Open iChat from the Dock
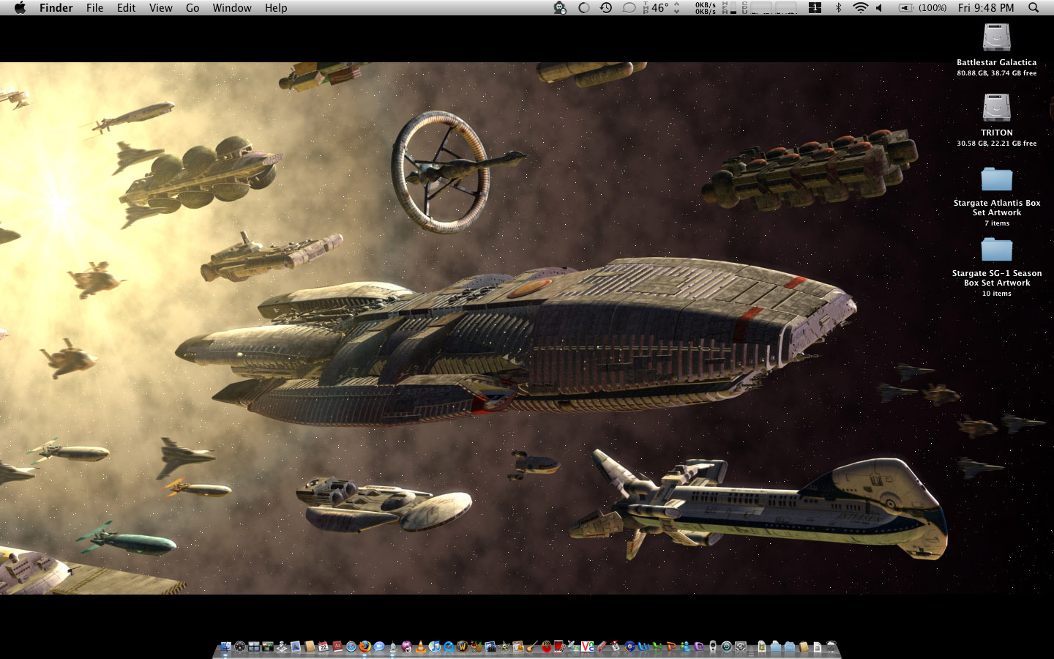1054x659 pixels. 379,647
